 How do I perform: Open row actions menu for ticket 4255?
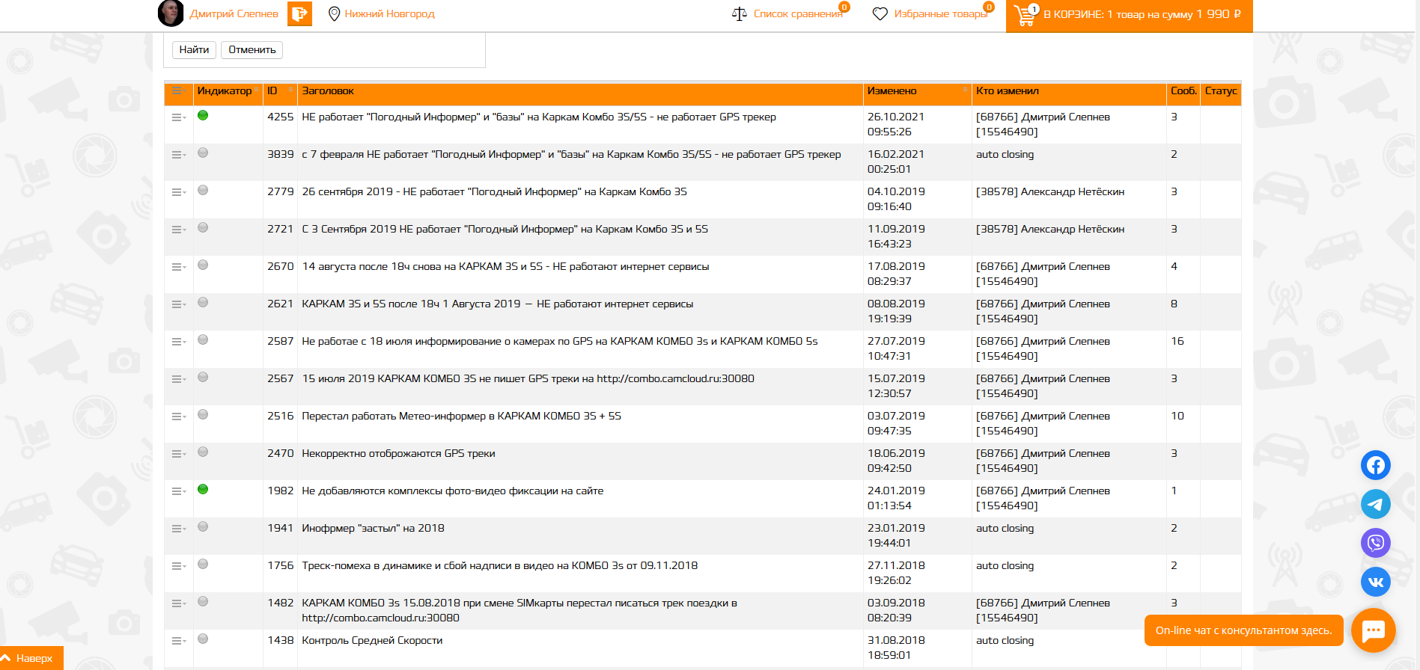click(x=178, y=117)
